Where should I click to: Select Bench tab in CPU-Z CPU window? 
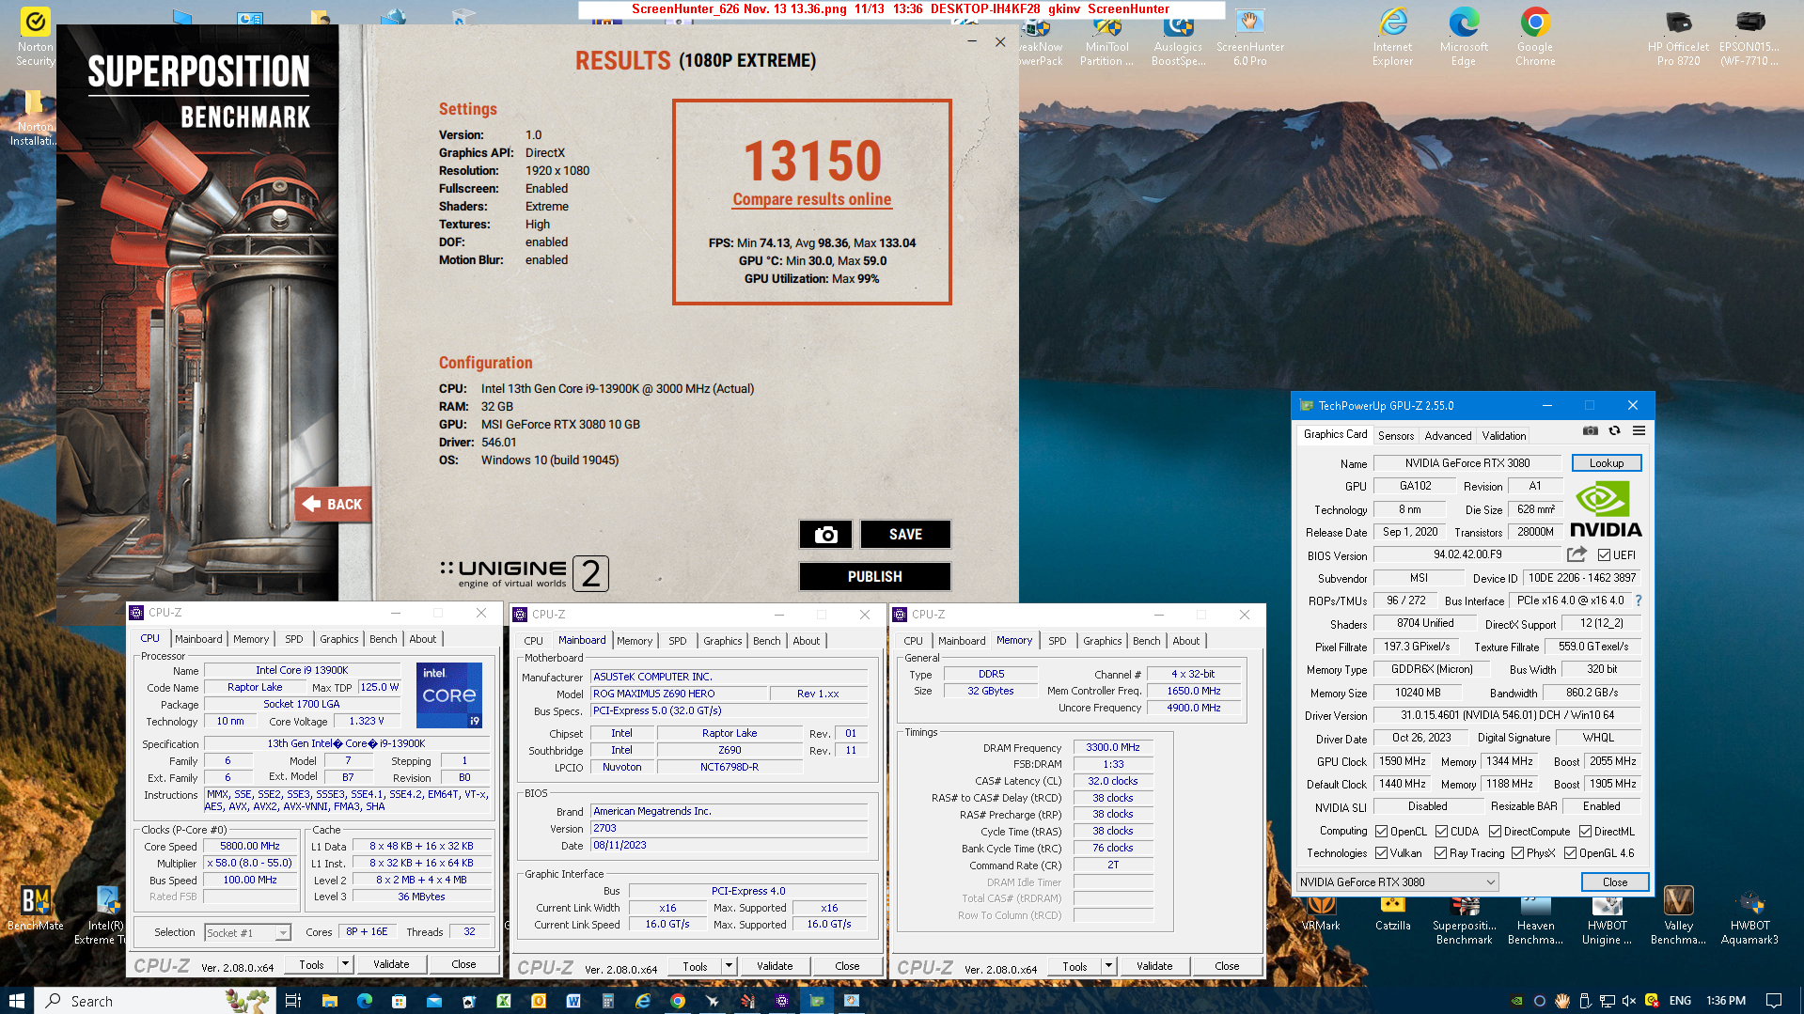click(x=383, y=638)
